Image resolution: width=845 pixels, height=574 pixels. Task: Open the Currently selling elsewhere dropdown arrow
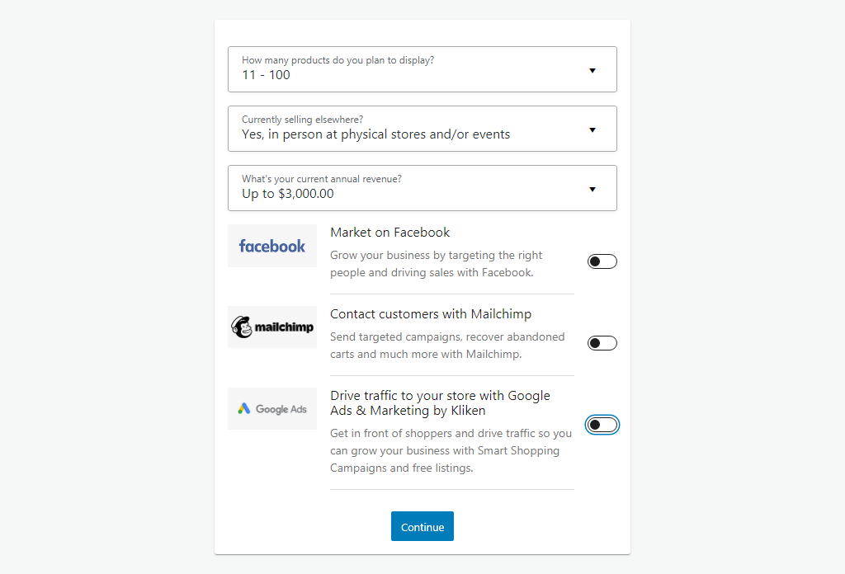point(592,129)
